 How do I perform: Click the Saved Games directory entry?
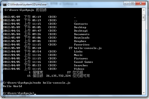click(x=83, y=62)
